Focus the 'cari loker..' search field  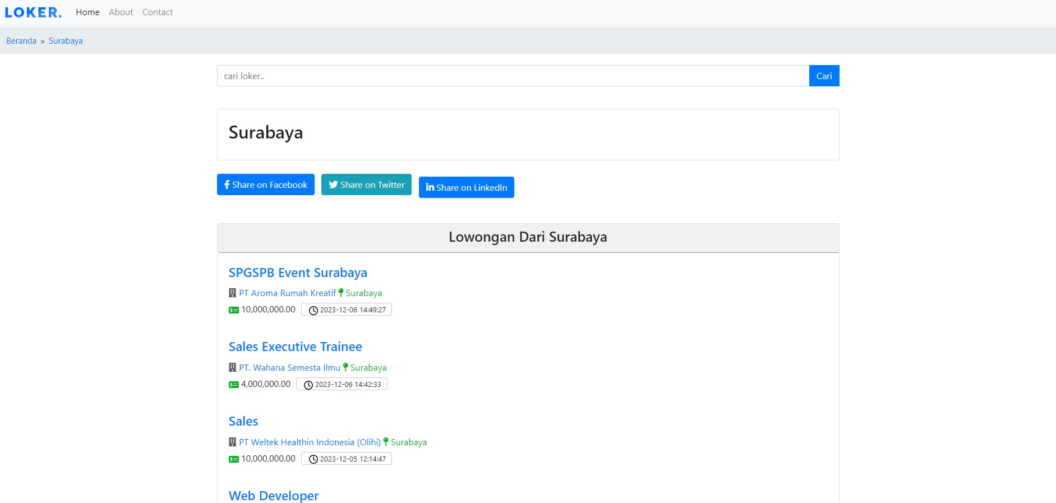click(x=513, y=76)
